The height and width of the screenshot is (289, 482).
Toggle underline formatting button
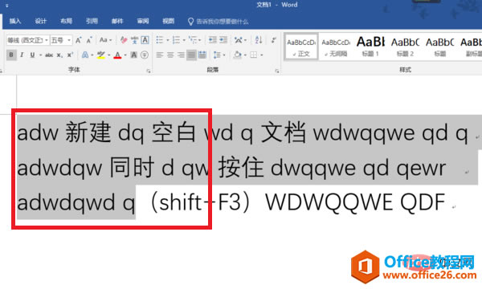point(32,55)
